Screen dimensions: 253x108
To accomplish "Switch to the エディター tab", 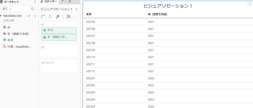I will pos(49,2).
